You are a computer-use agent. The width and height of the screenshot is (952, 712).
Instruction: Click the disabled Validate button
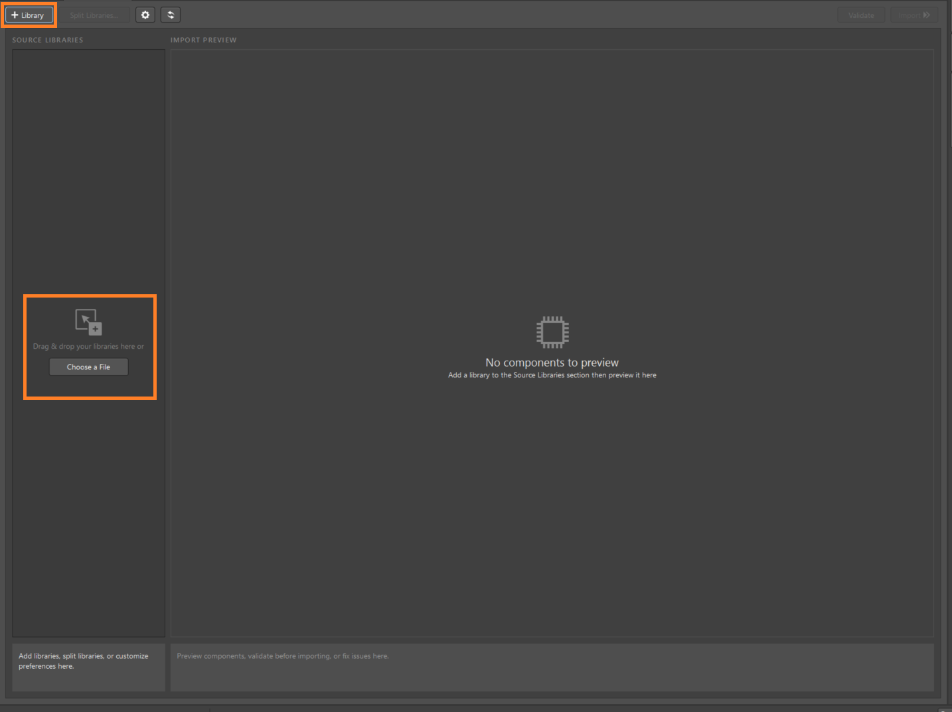click(861, 14)
